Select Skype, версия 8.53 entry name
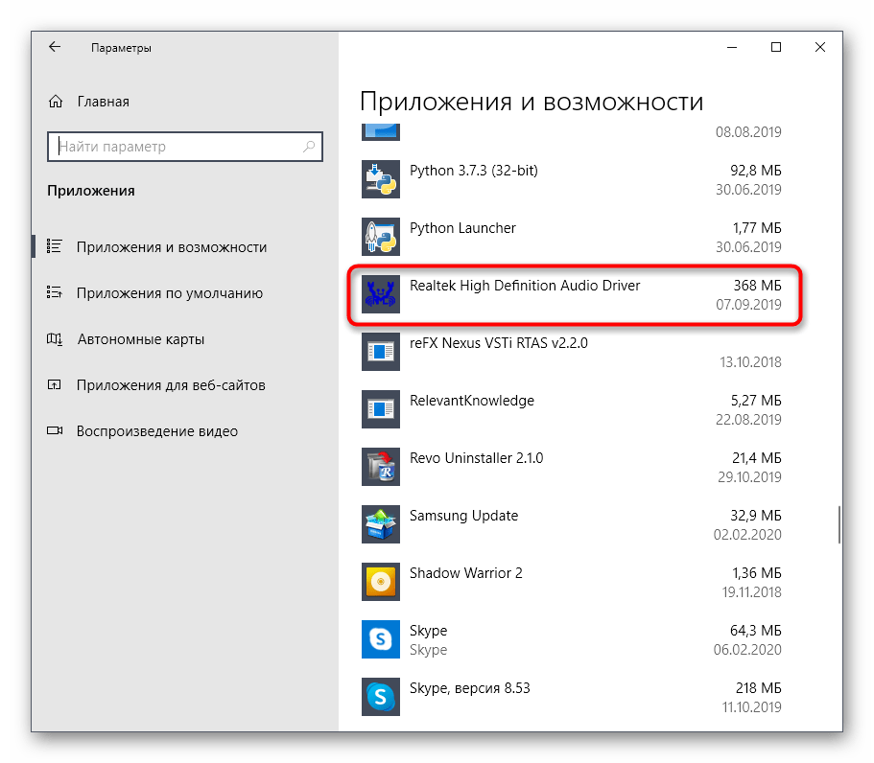Screen dimensions: 874x763 470,688
